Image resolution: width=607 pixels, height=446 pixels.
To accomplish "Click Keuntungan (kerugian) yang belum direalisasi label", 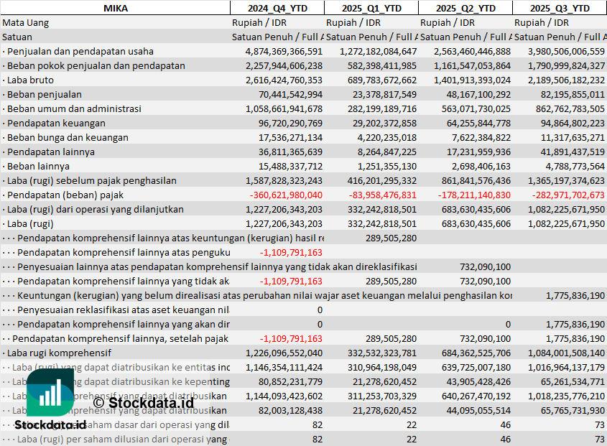I will pos(264,295).
